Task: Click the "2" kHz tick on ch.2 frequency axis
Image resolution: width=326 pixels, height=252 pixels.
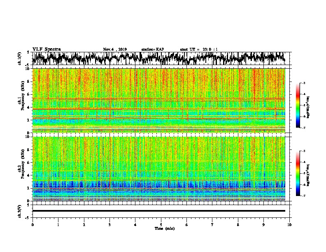Action: (28, 188)
